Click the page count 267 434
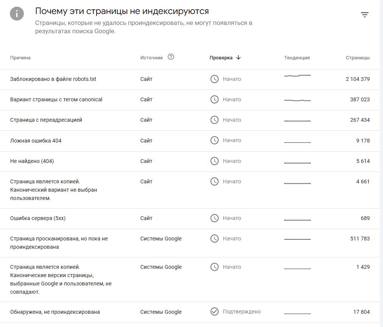Viewport: 383px width, 327px height. click(x=360, y=120)
